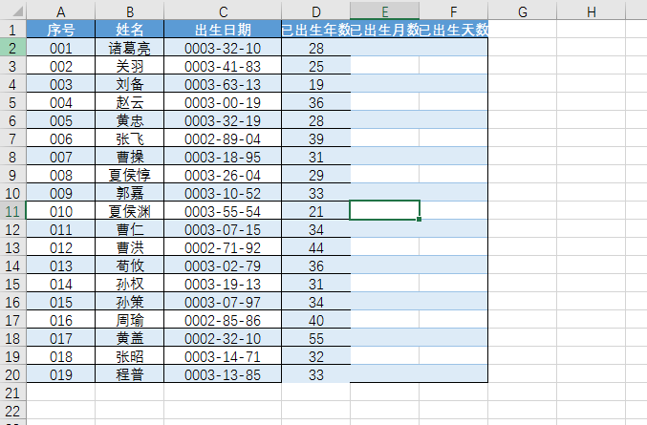
Task: Select column A header
Action: point(60,11)
